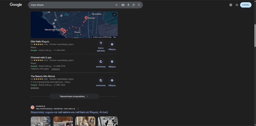Click the (109) review count
The image size is (256, 126).
45,60
